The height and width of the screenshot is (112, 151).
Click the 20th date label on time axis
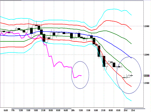click(73, 110)
